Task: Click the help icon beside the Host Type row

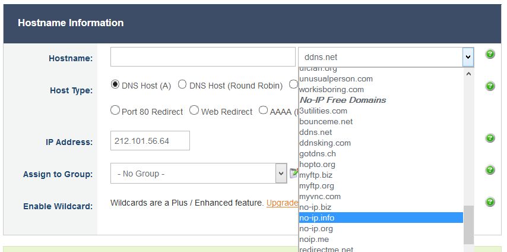Action: pos(490,86)
